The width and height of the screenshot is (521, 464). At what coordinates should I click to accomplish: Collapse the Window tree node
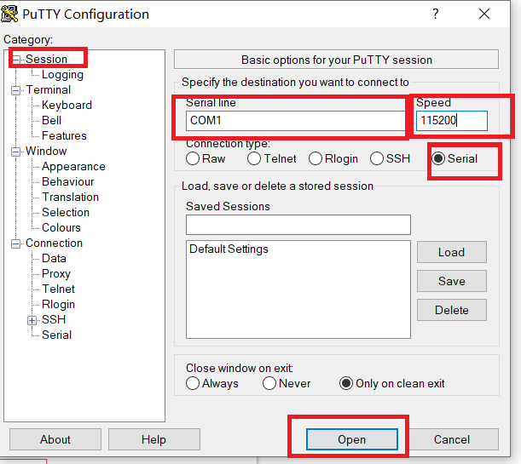click(x=15, y=152)
